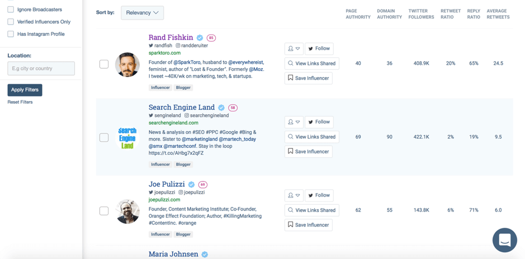Tick Has Instagram Profile checkbox

11,34
